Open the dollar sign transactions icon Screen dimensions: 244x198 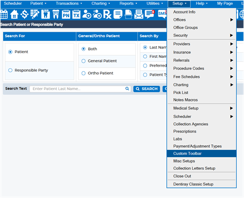[x=25, y=14]
